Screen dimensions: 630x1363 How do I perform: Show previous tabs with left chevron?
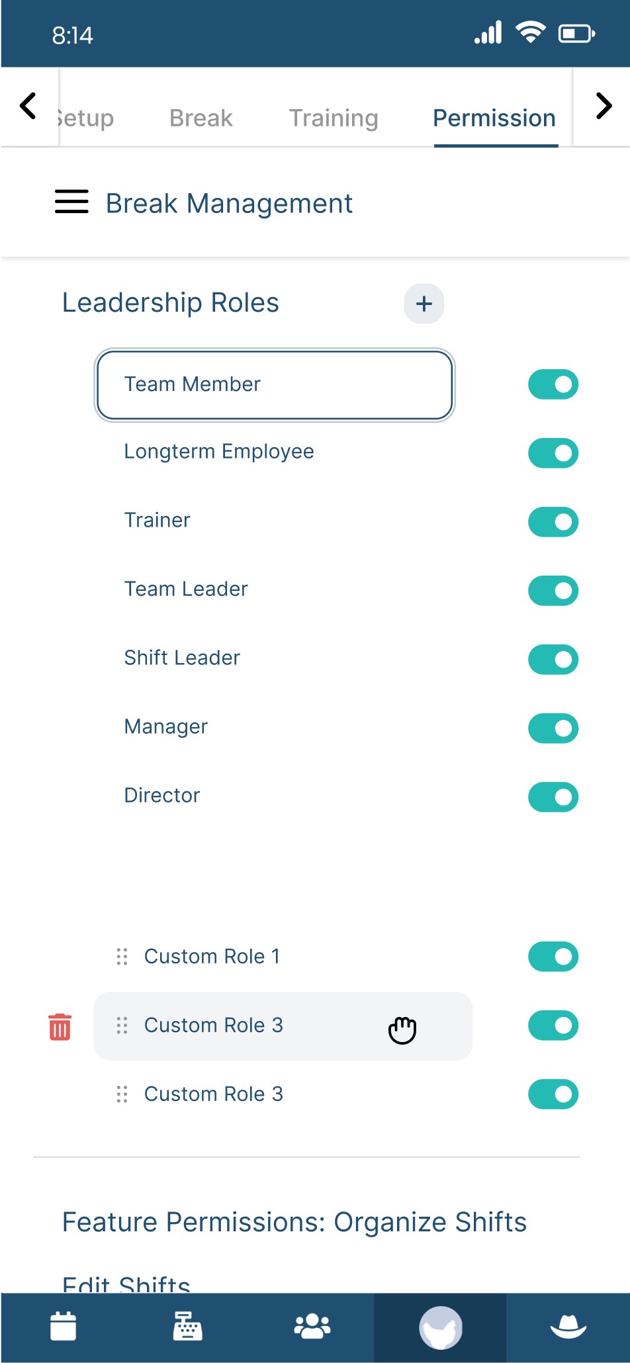click(28, 106)
